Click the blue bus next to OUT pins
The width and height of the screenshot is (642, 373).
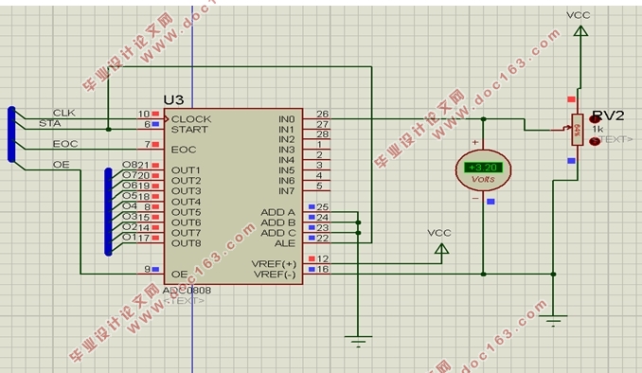pos(109,212)
